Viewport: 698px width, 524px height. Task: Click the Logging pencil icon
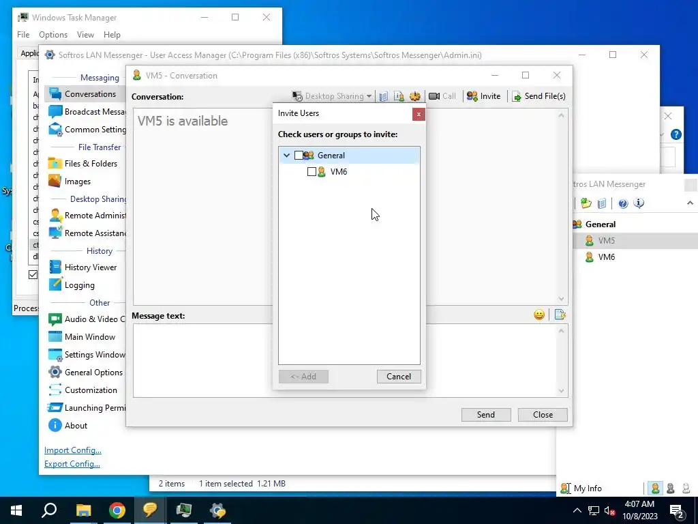coord(55,285)
